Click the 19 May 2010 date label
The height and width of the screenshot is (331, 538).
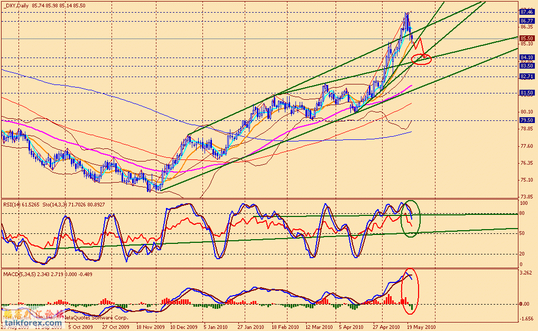click(421, 327)
